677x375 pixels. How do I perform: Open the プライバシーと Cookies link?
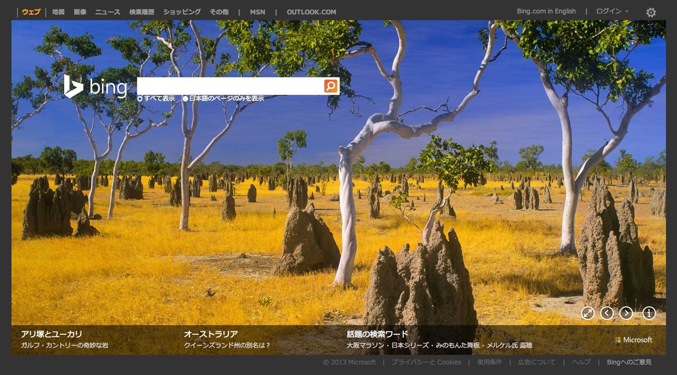click(x=426, y=362)
